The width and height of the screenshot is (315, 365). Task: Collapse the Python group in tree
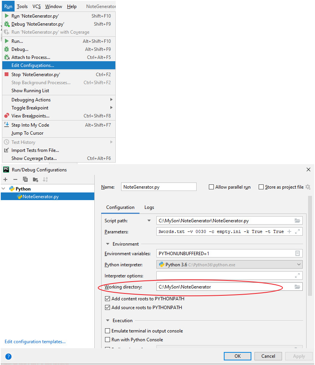[3, 189]
